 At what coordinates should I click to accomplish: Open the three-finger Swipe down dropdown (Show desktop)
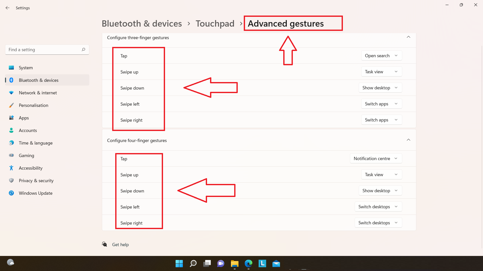[380, 88]
